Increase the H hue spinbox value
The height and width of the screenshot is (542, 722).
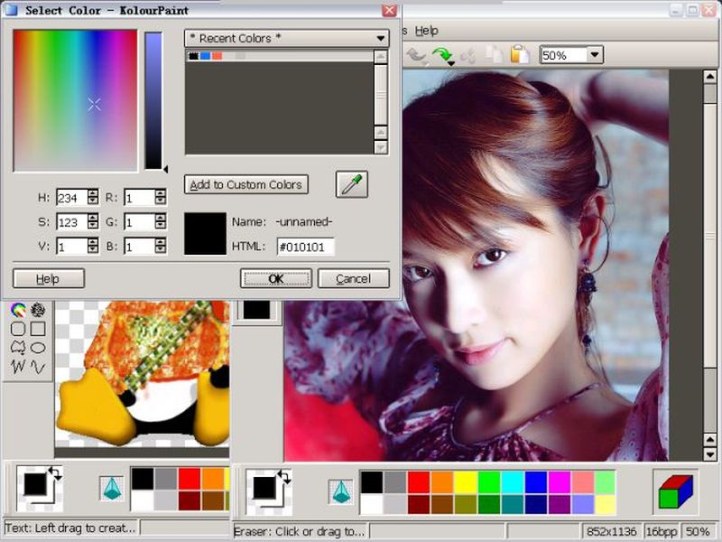(x=93, y=192)
